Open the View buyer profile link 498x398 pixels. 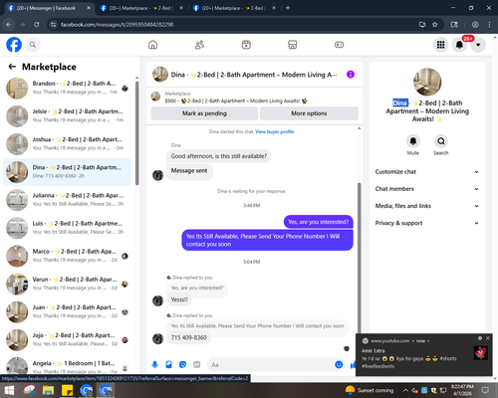275,131
